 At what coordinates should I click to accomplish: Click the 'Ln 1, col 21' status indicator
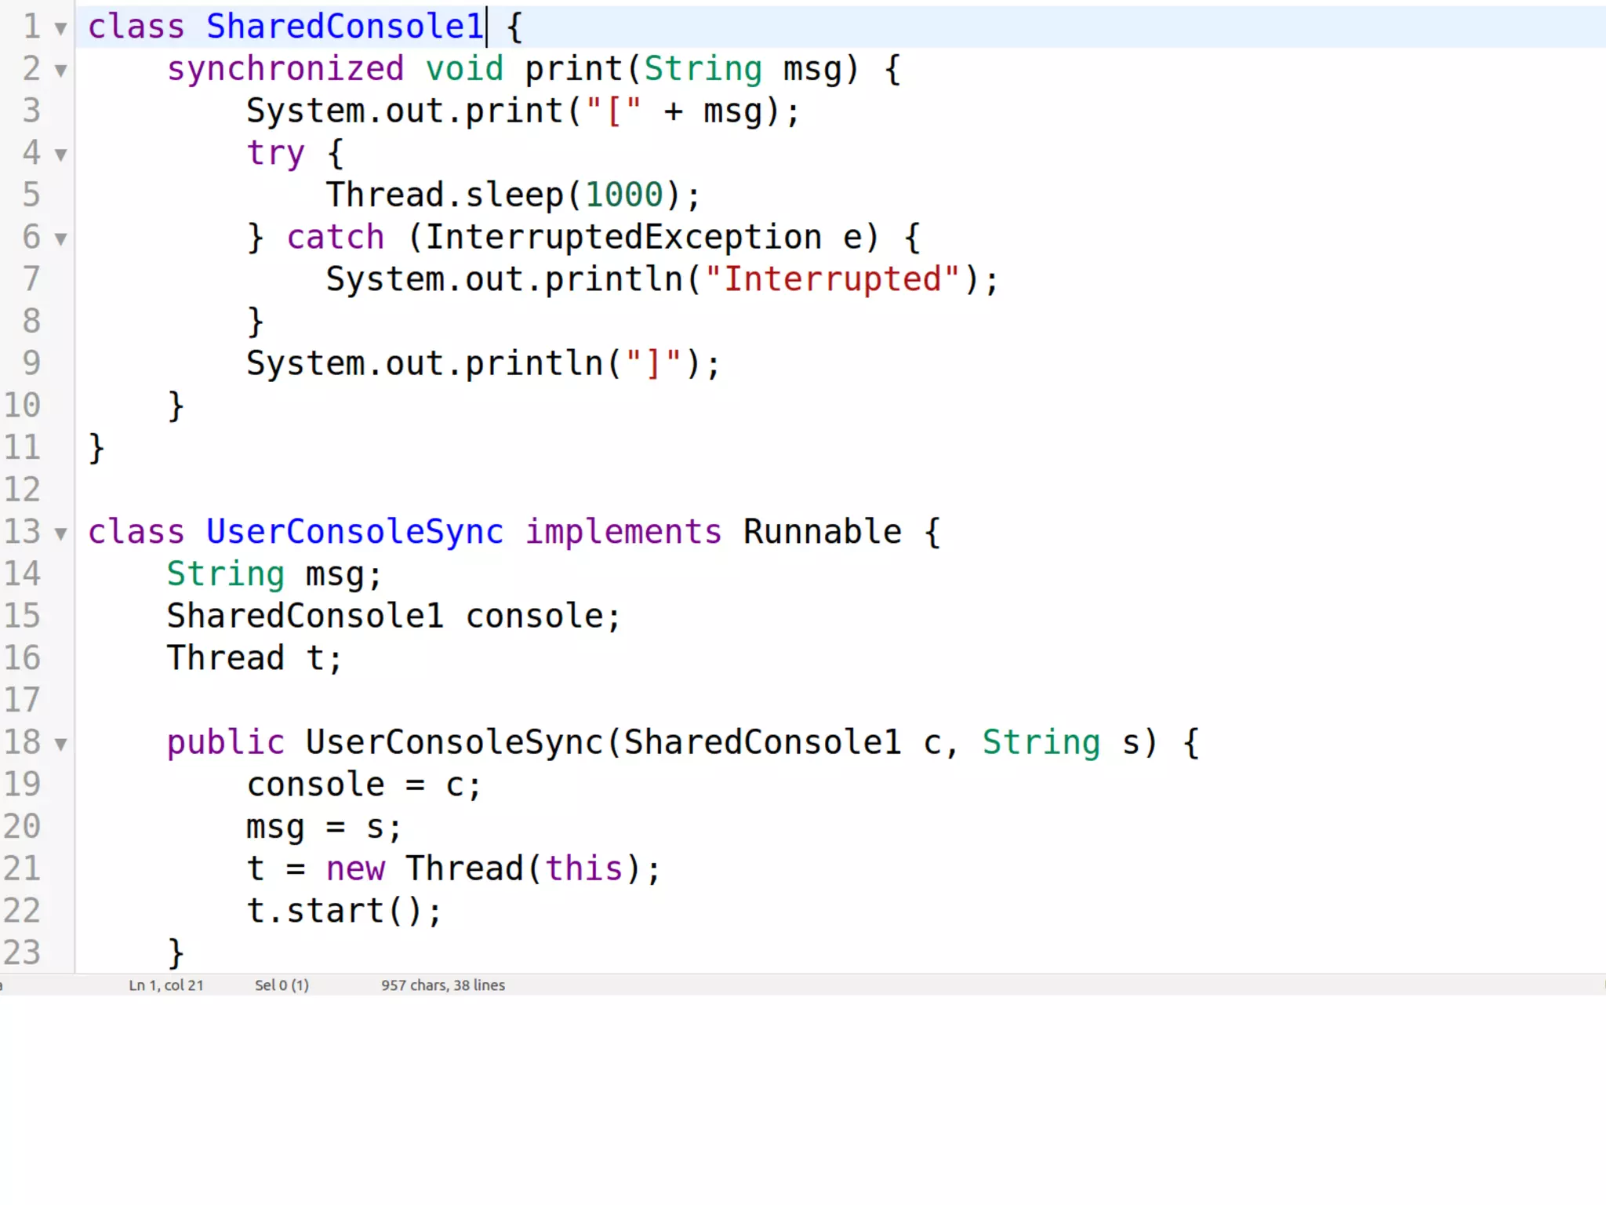coord(166,985)
